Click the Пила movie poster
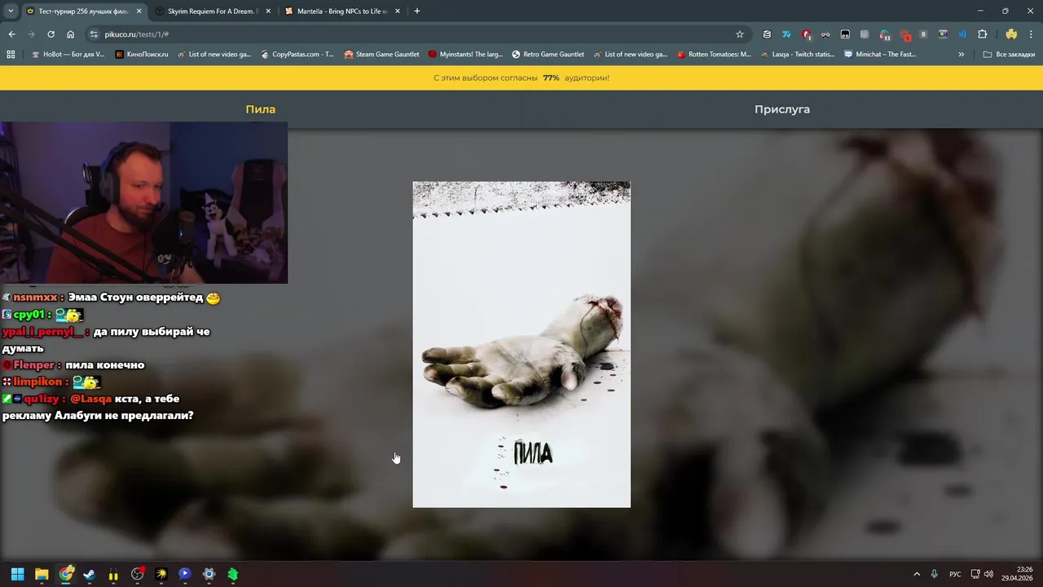1043x587 pixels. click(x=521, y=344)
